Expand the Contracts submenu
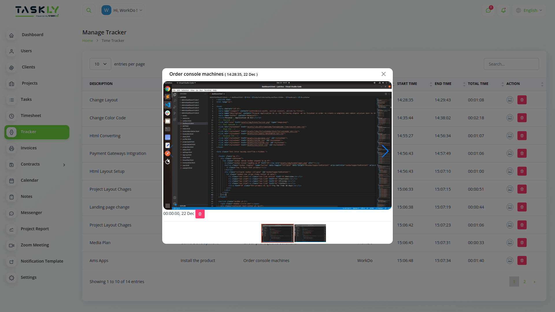 [x=64, y=165]
